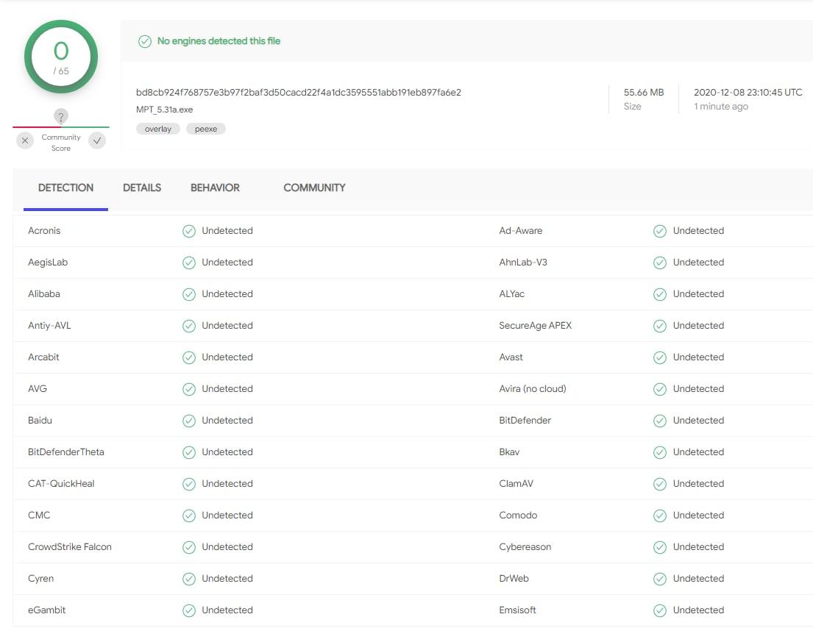Click the ClamAV undetected check icon

659,484
